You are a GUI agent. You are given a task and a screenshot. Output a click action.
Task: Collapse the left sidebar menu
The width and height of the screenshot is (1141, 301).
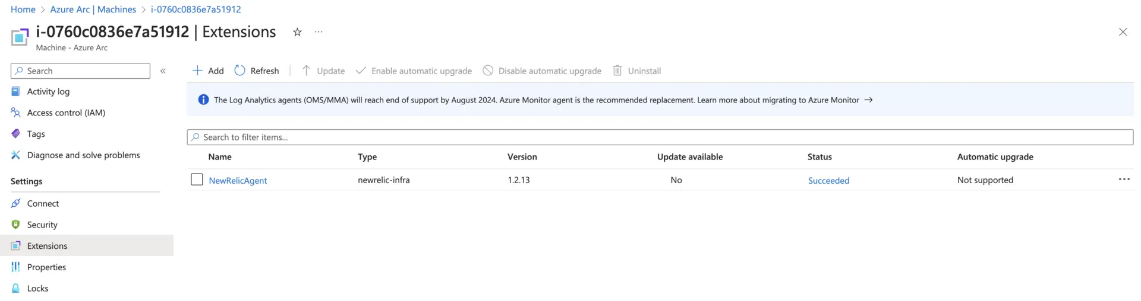163,71
